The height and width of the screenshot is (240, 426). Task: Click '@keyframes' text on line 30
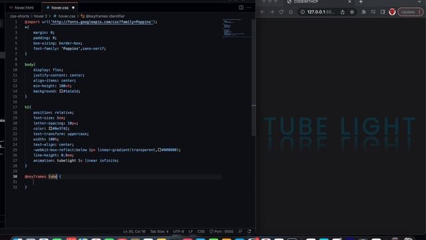point(35,177)
